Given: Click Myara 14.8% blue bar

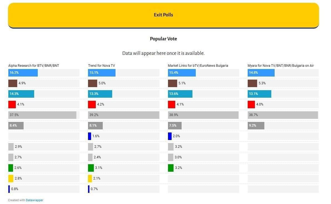Looking at the screenshot, I should 261,73.
